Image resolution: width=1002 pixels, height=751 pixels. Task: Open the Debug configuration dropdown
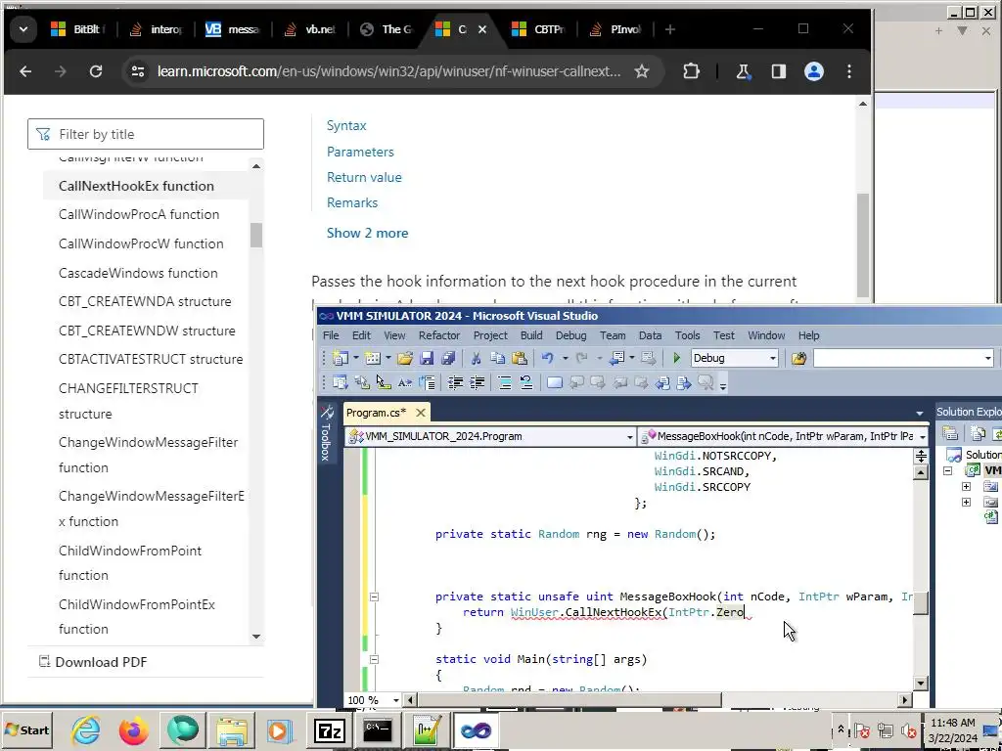click(773, 358)
